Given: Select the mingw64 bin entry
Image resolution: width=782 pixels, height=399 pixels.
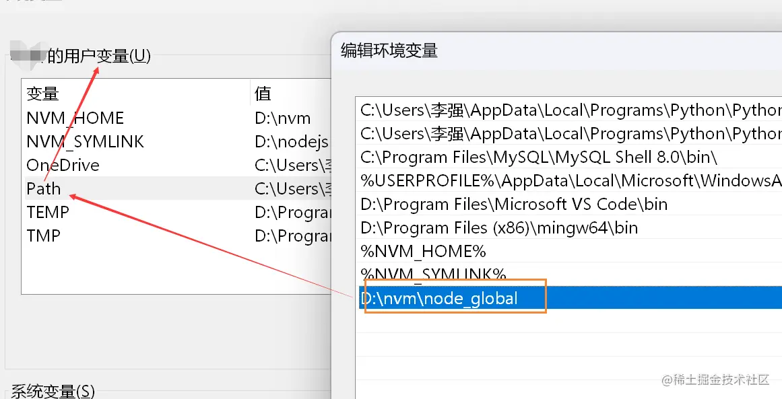Looking at the screenshot, I should (570, 227).
